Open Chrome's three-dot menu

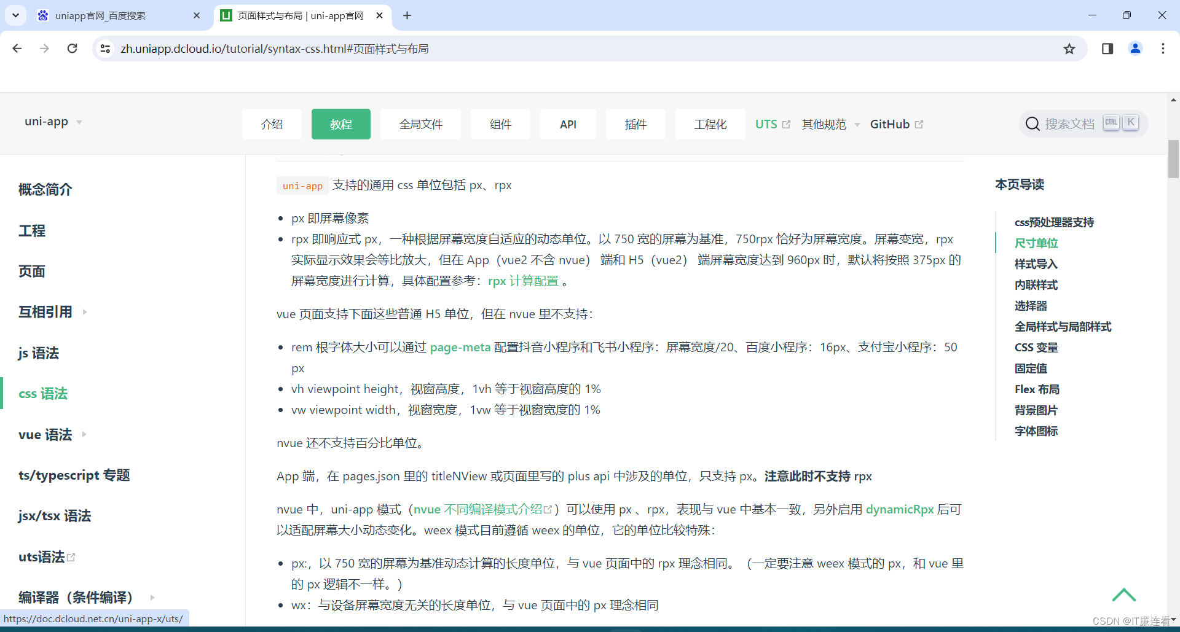pyautogui.click(x=1163, y=49)
